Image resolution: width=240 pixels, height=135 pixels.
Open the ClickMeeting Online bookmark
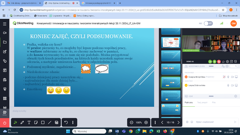20,15
